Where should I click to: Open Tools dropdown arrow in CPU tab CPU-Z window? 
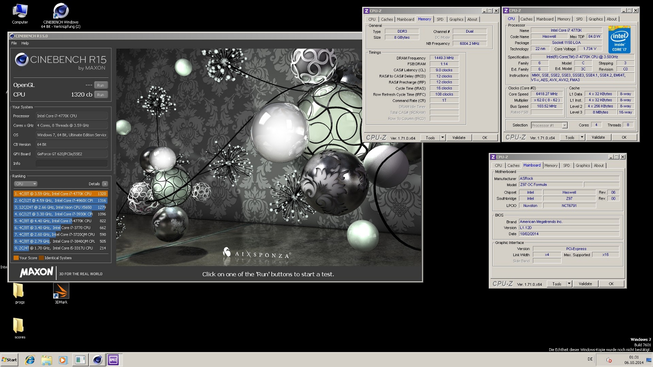point(582,137)
